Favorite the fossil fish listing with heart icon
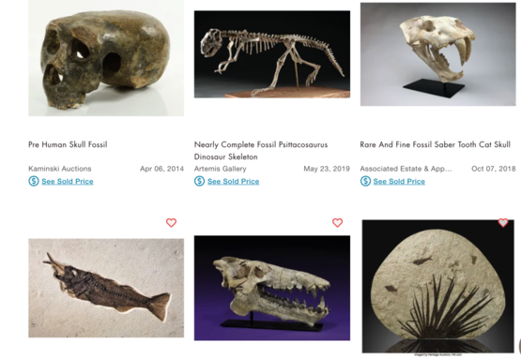This screenshot has width=521, height=358. pos(171,223)
